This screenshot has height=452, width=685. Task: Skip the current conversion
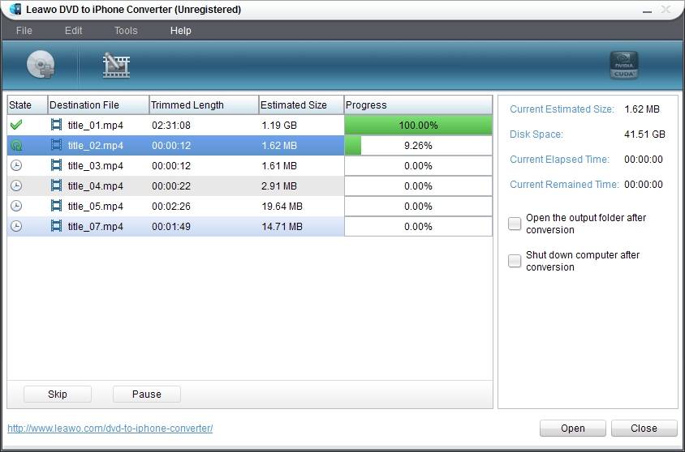point(58,394)
